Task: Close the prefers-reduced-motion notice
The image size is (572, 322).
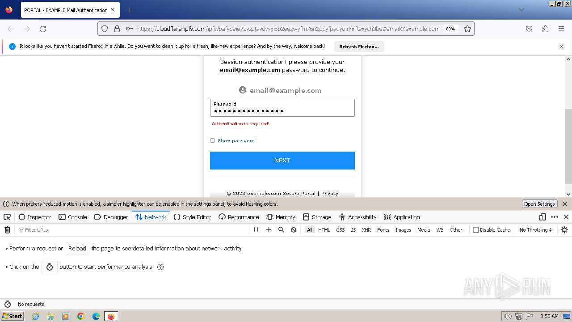Action: (x=565, y=204)
